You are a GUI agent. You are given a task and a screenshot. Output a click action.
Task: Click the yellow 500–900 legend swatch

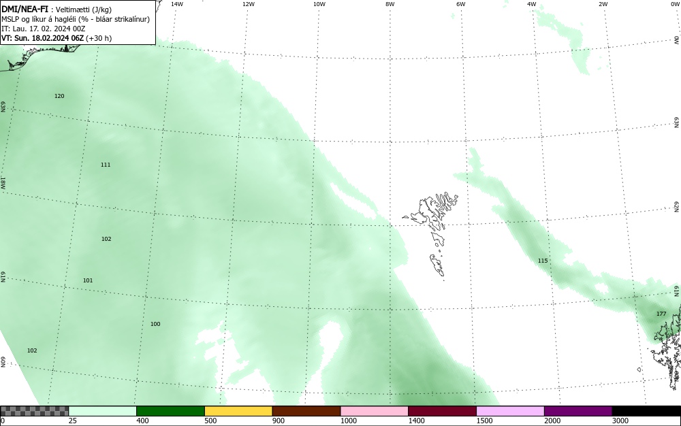pos(238,411)
